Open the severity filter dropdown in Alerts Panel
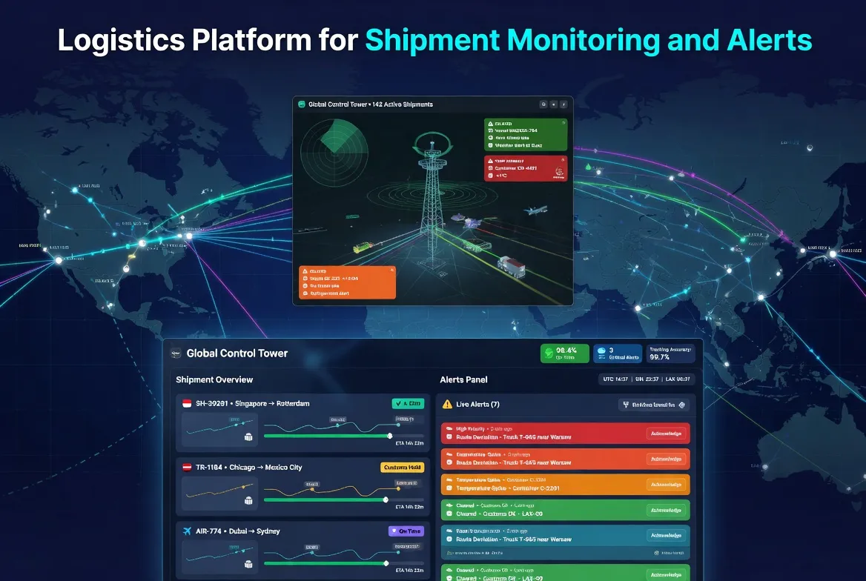The image size is (866, 581). (x=654, y=405)
